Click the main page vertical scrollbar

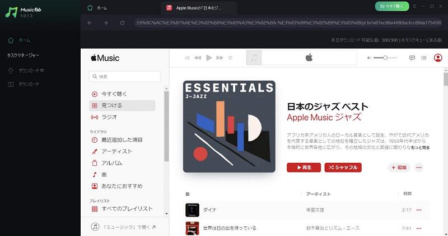(x=446, y=79)
